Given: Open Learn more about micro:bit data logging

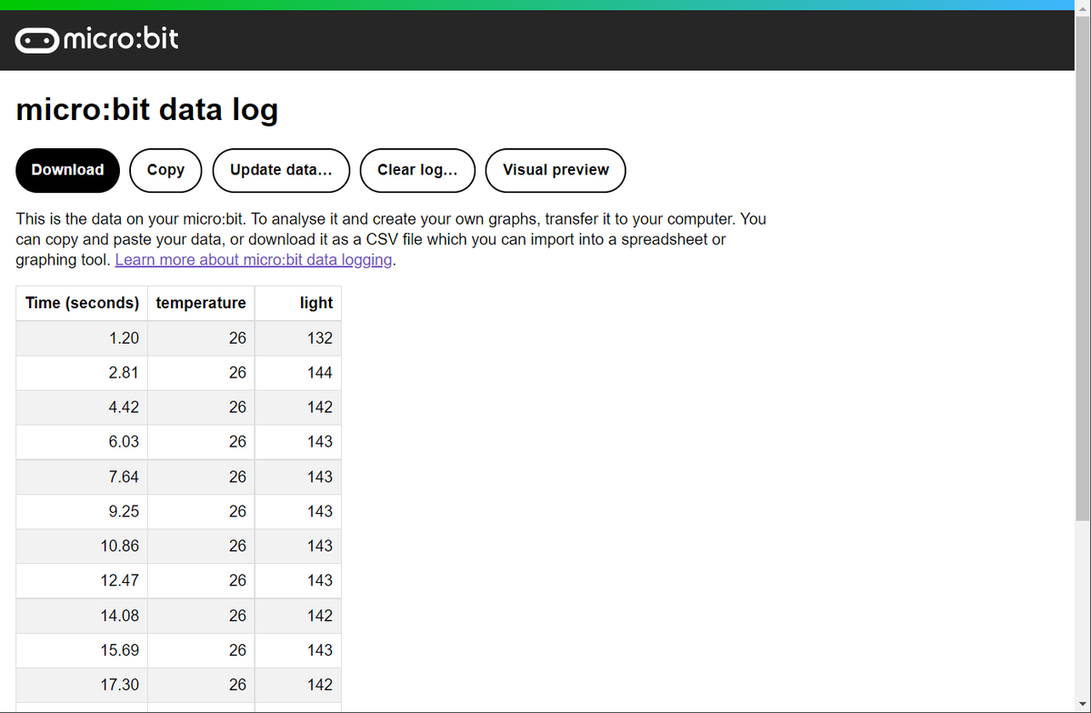Looking at the screenshot, I should pyautogui.click(x=255, y=260).
